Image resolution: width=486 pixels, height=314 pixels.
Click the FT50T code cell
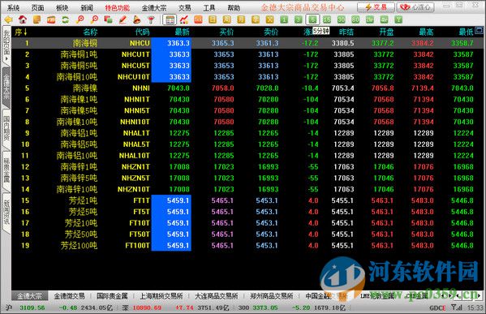click(140, 234)
